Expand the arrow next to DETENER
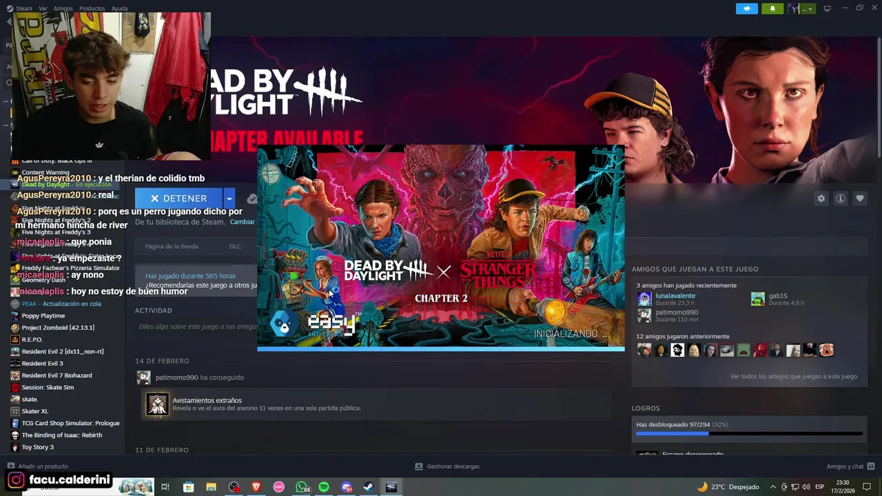This screenshot has height=496, width=882. pyautogui.click(x=229, y=198)
